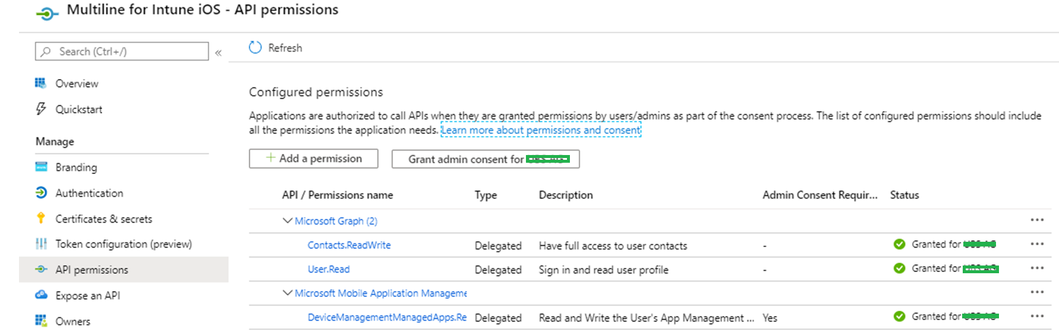Open the Quickstart menu item
The width and height of the screenshot is (1059, 335).
(78, 109)
